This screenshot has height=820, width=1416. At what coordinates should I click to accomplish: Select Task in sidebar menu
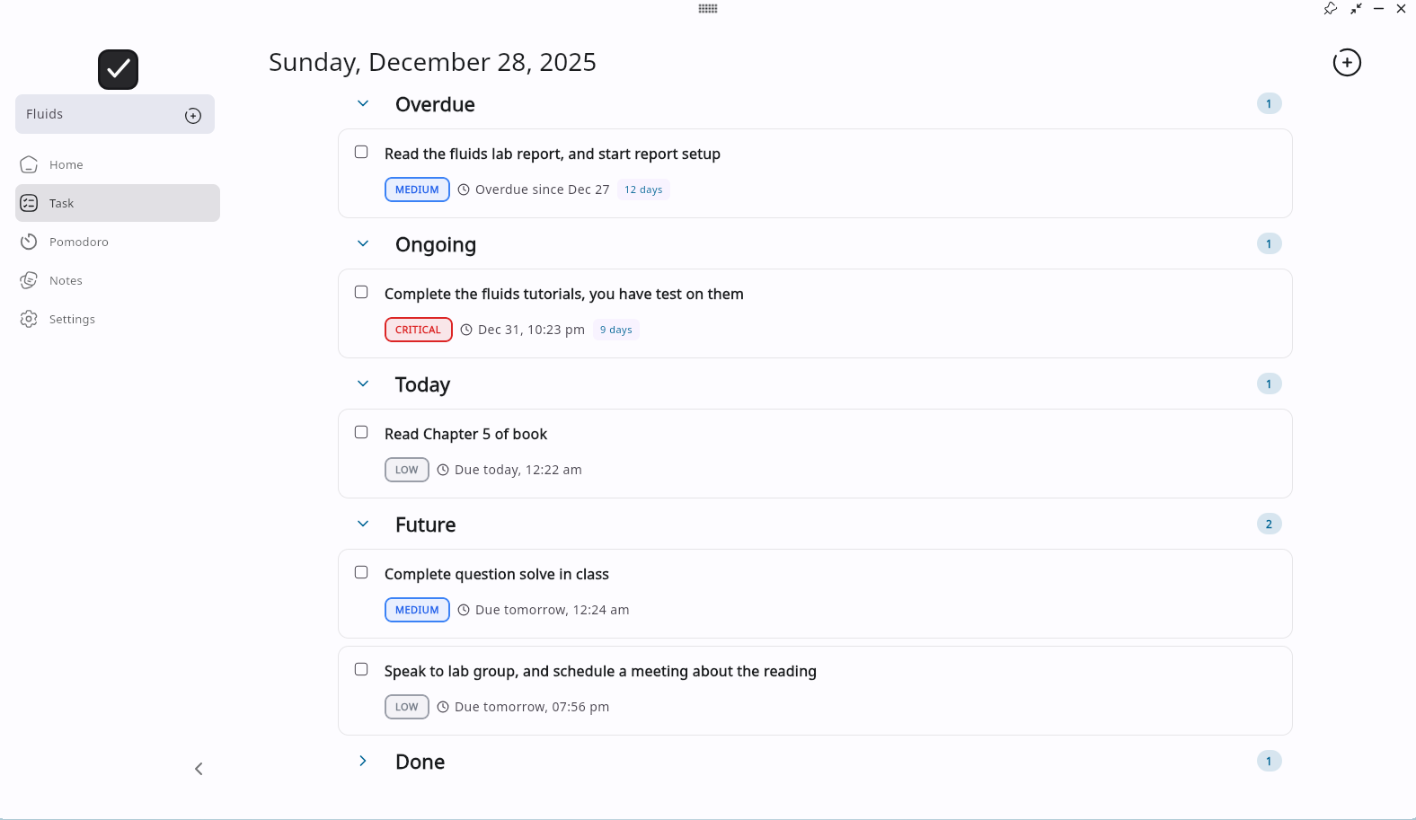click(118, 203)
